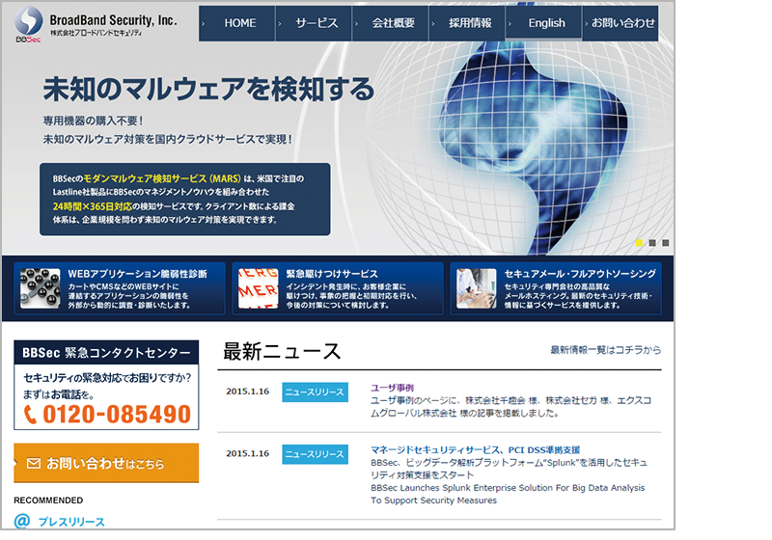Open the セキュアメール・フルアウトソーシング title link

tap(580, 274)
